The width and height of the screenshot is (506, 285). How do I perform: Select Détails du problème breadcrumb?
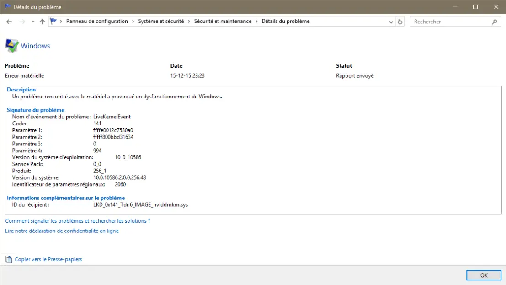[x=286, y=22]
